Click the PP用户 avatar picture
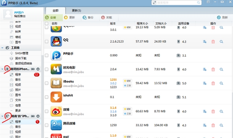The height and width of the screenshot is (138, 233). tap(8, 14)
